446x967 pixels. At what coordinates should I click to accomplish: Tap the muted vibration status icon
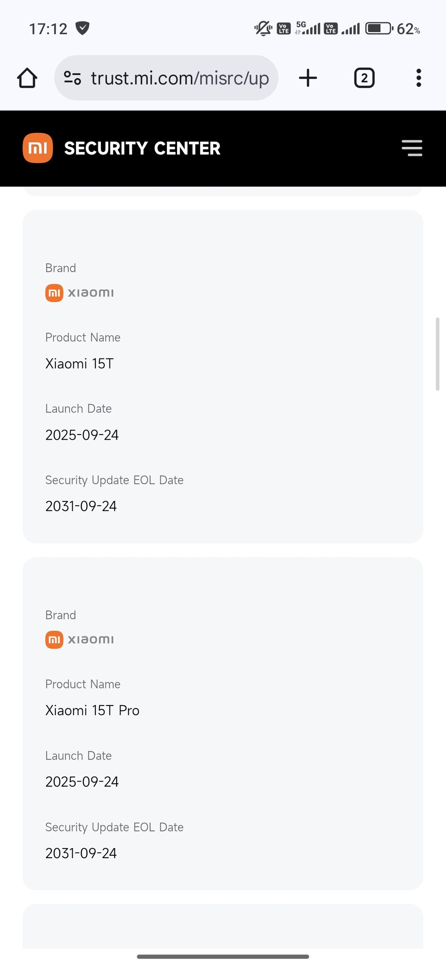click(x=263, y=29)
